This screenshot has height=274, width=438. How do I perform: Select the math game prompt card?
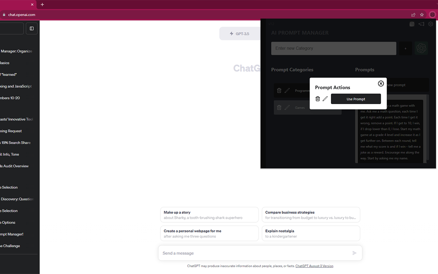tap(390, 131)
